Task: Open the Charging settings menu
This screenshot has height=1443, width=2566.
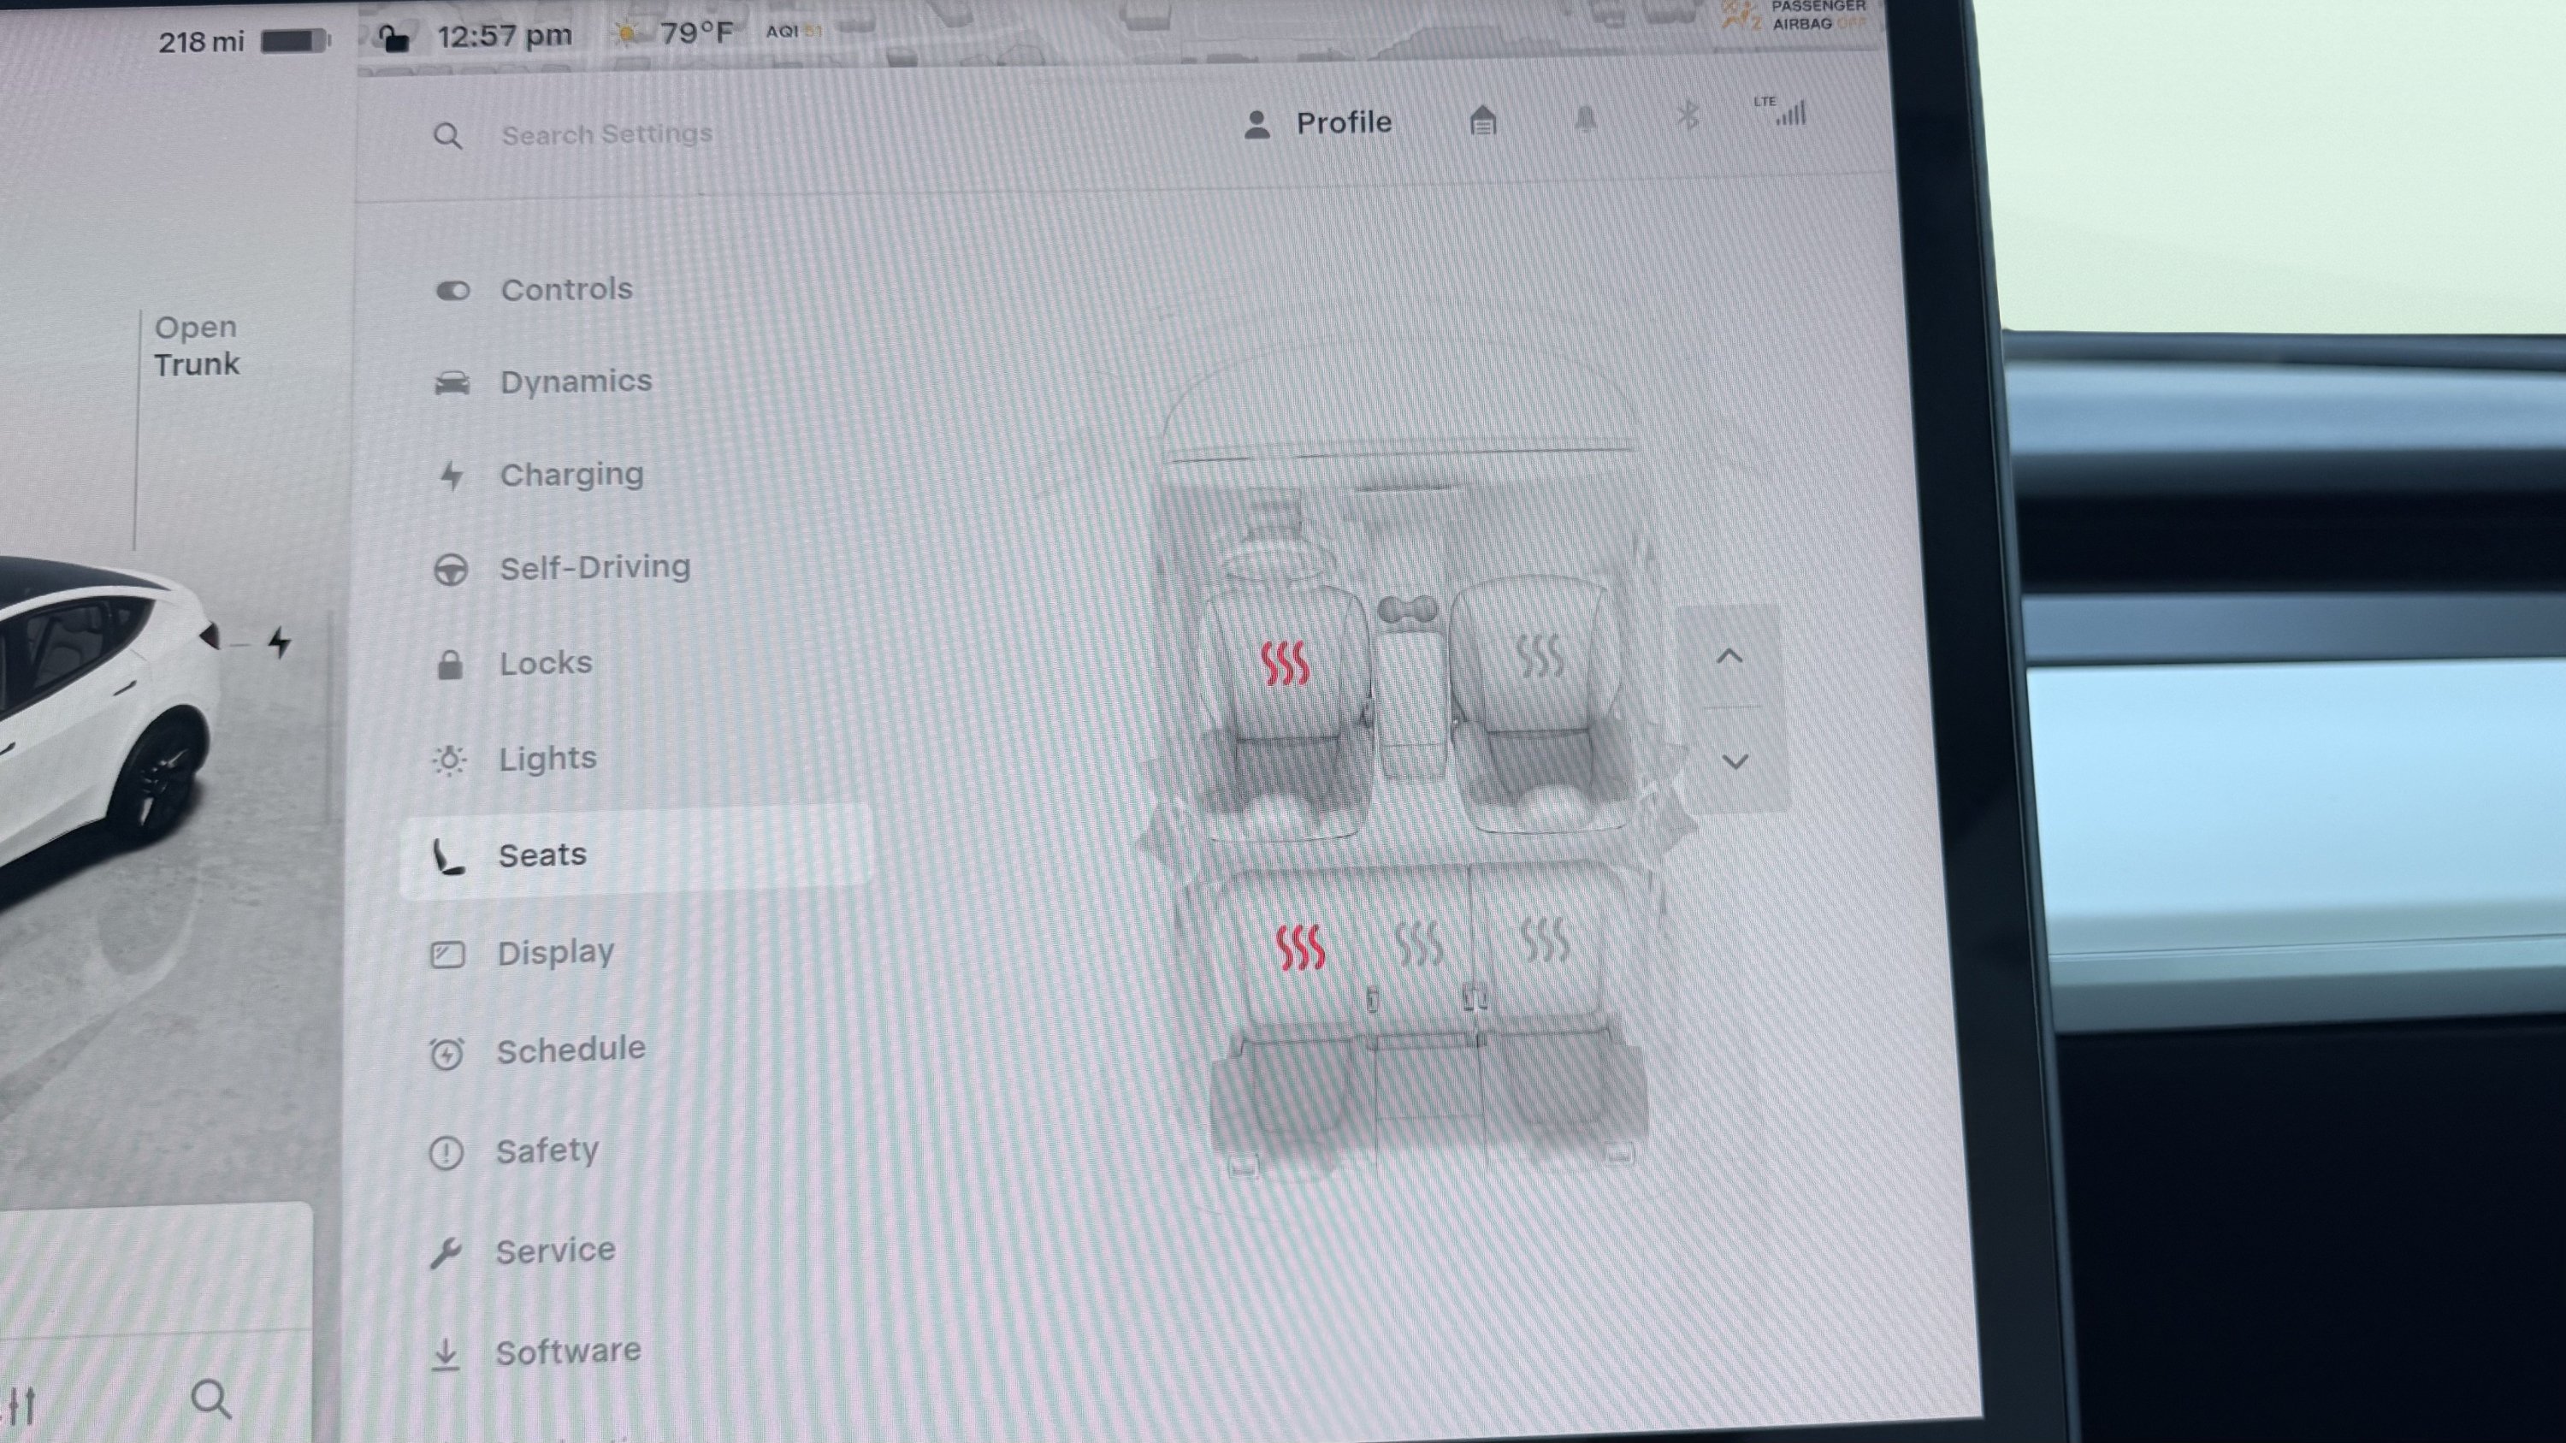Action: tap(540, 475)
